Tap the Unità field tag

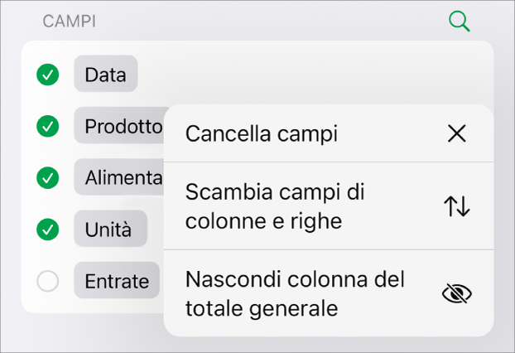pyautogui.click(x=110, y=229)
